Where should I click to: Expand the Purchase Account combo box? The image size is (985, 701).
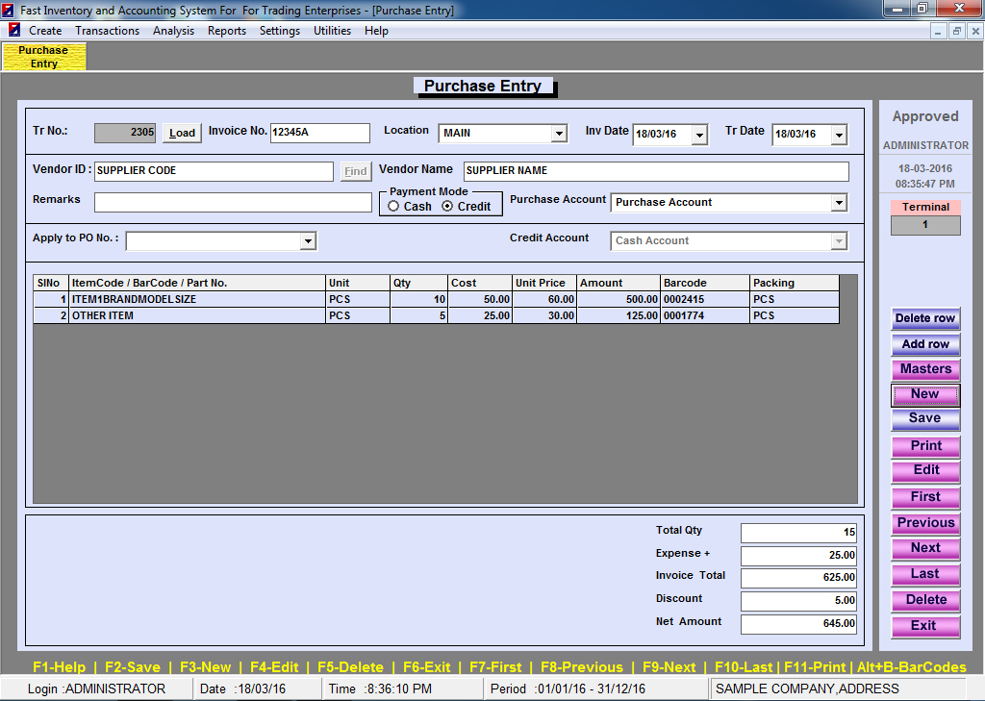(x=839, y=203)
